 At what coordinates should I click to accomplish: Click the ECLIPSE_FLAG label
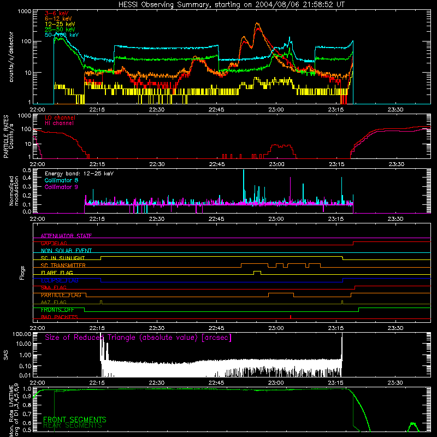tap(60, 280)
